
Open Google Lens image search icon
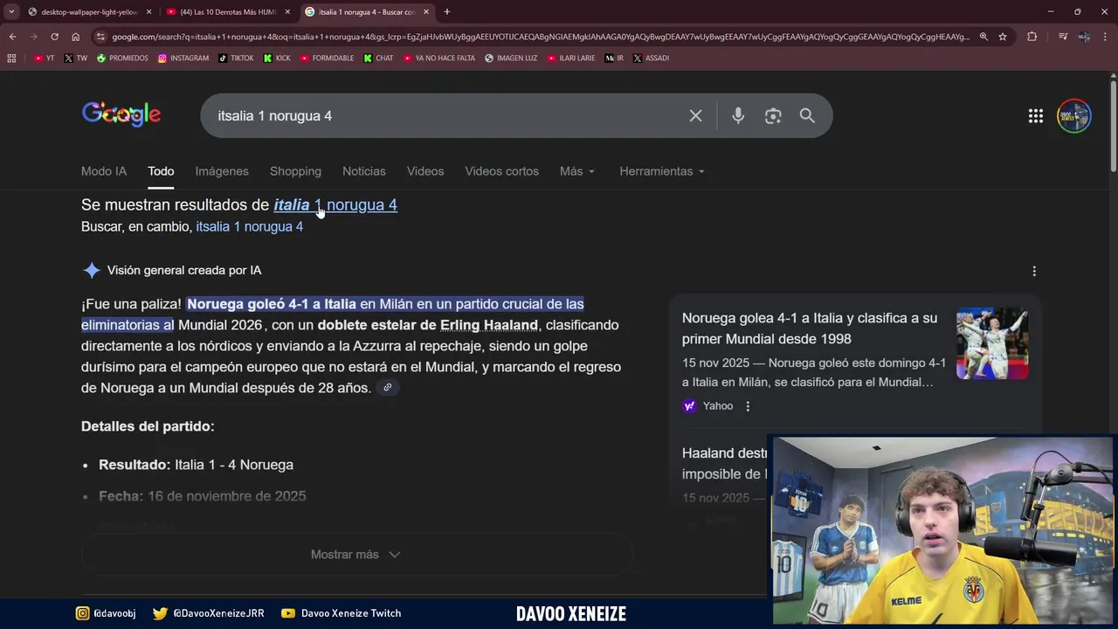click(773, 115)
